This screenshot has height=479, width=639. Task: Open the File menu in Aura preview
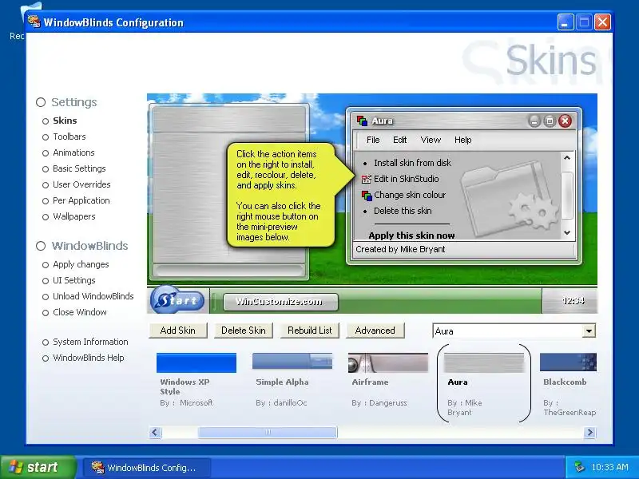click(373, 140)
